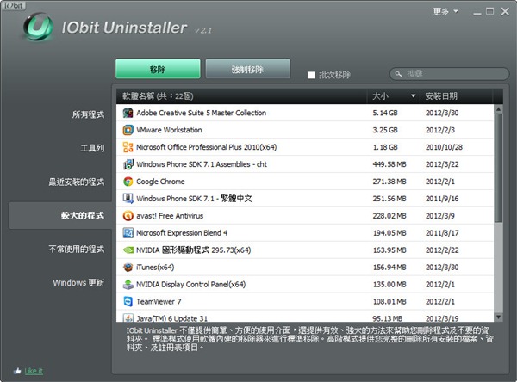Click the list scrollbar thumb
The width and height of the screenshot is (517, 382).
point(499,168)
